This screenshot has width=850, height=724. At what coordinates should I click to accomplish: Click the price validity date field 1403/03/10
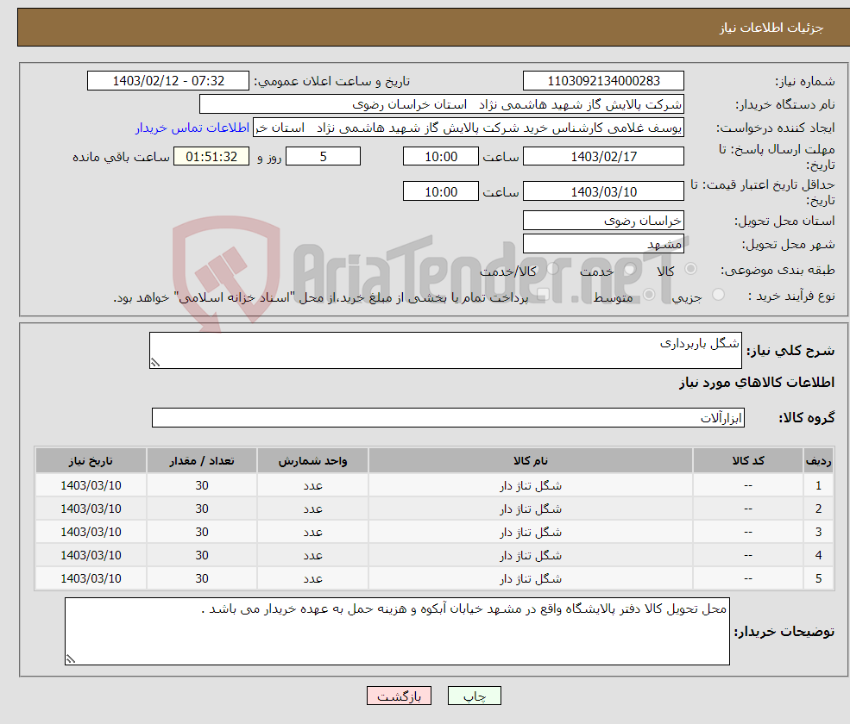tap(603, 191)
